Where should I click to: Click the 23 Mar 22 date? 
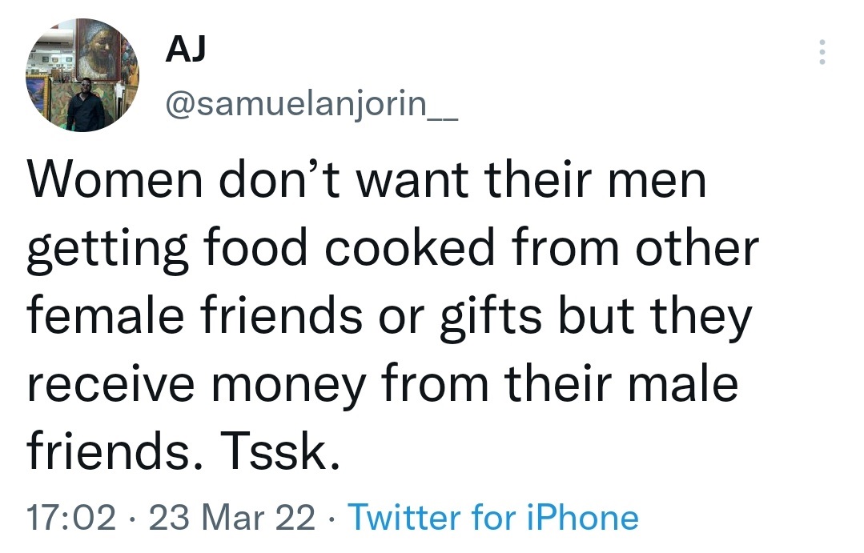coord(234,518)
